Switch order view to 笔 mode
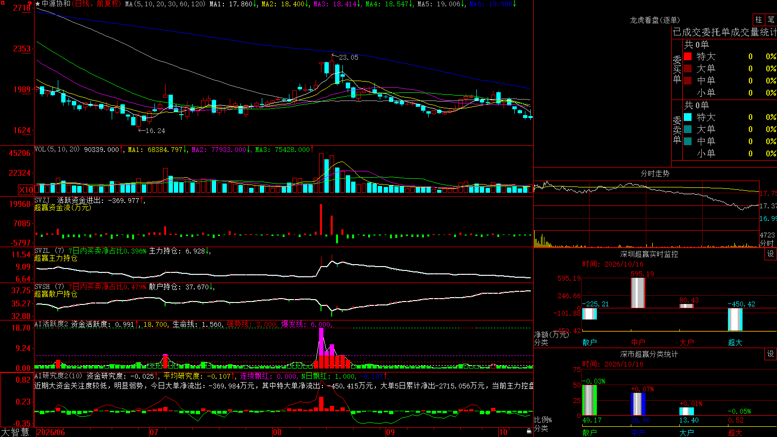Screen dimensions: 777x437 [771, 20]
